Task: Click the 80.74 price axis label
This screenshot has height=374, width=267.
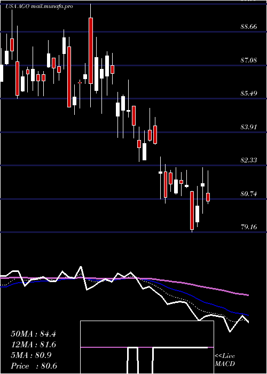Action: pos(249,193)
